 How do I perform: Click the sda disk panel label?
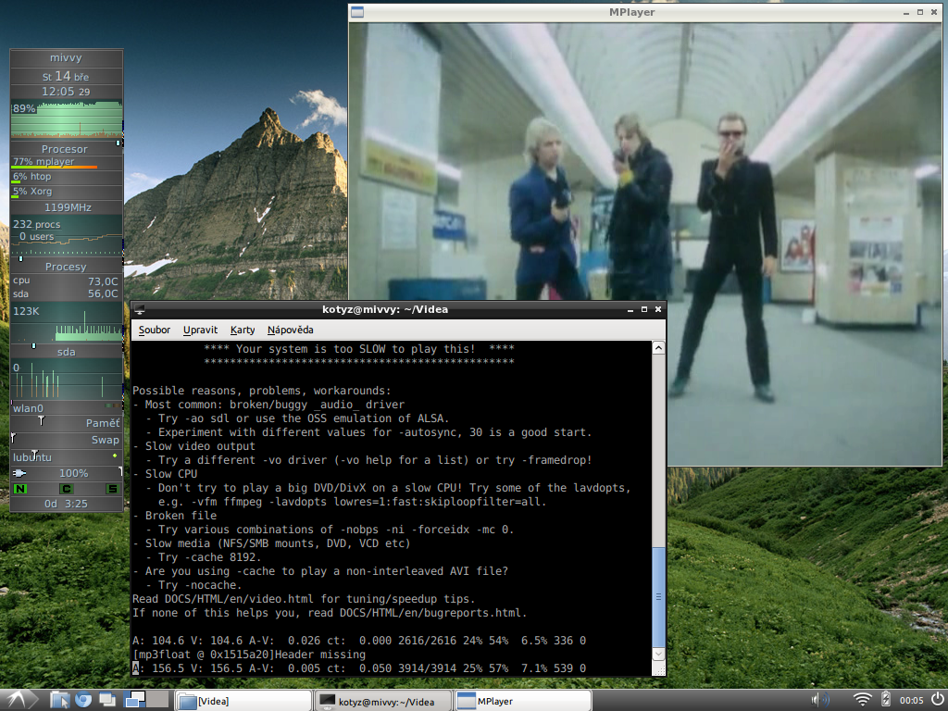coord(66,352)
